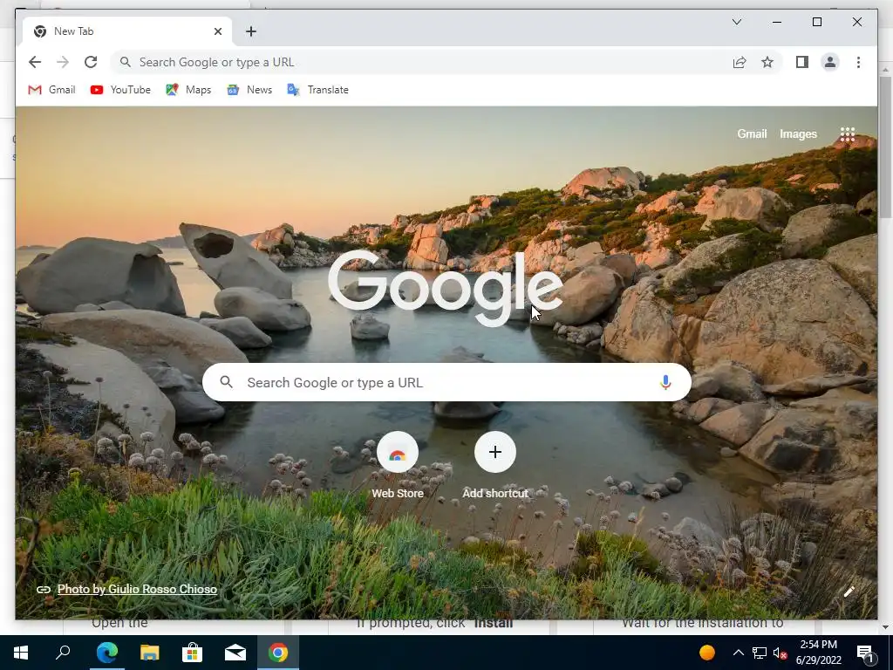Bookmark this tab with the star icon
This screenshot has width=893, height=670.
click(767, 62)
